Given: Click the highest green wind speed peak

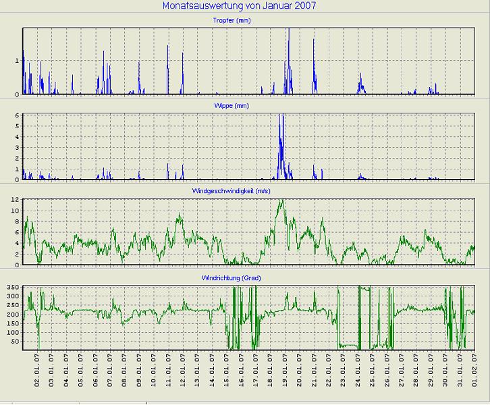Looking at the screenshot, I should point(281,200).
